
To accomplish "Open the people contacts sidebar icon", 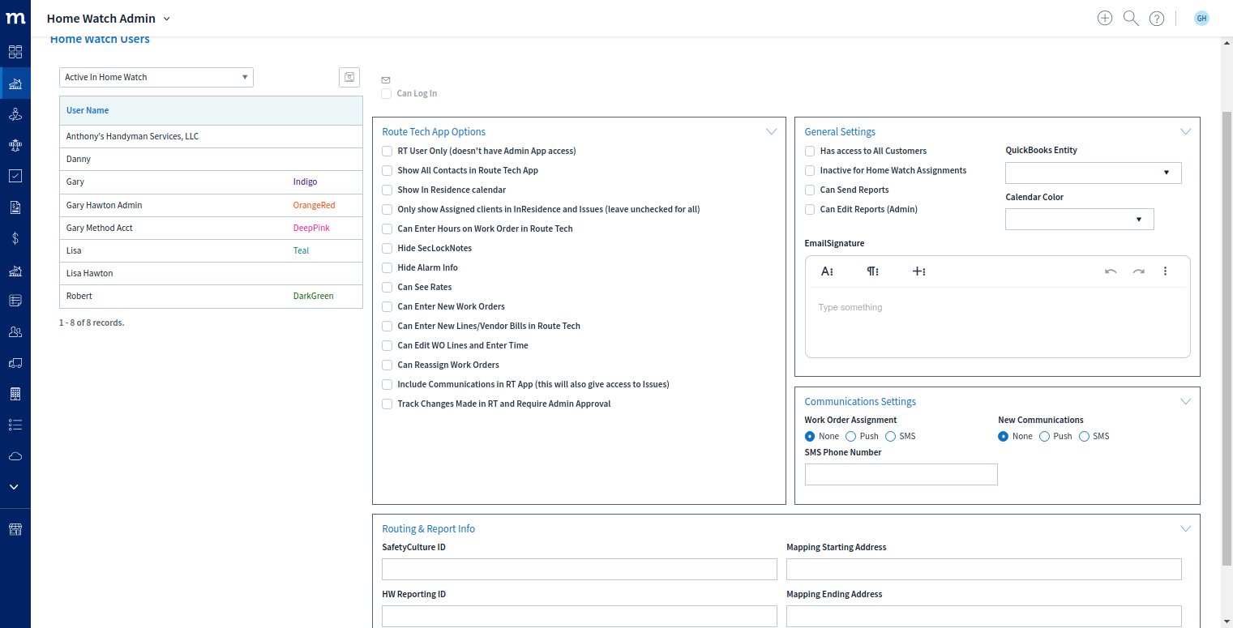I will point(15,331).
